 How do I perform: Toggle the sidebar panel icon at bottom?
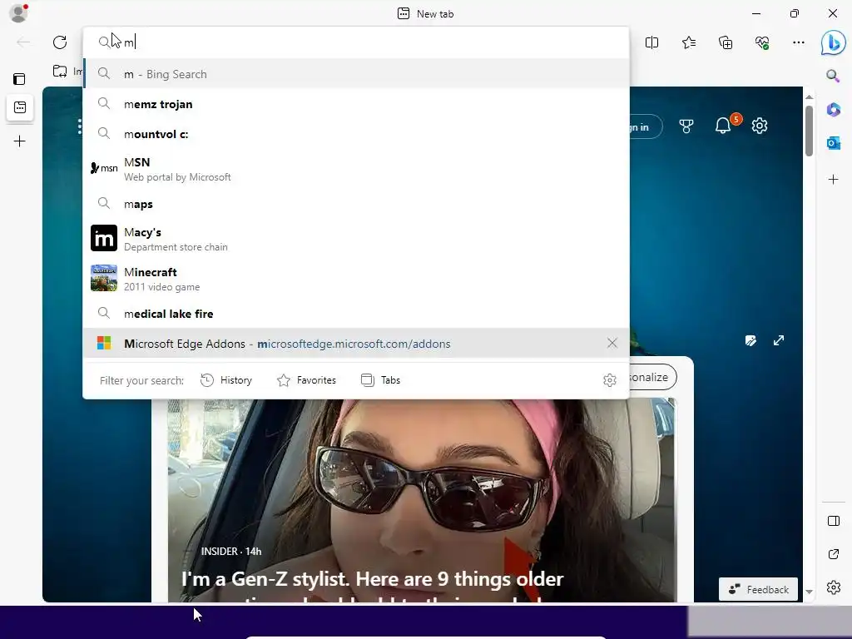pyautogui.click(x=833, y=521)
